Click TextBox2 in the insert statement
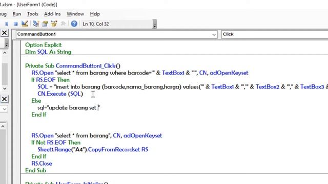 pos(268,87)
